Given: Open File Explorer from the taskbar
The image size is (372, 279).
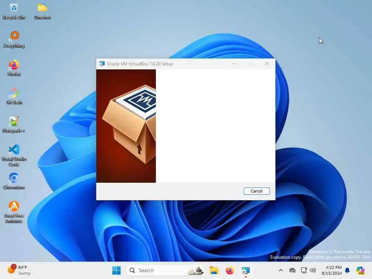Looking at the screenshot, I should (214, 270).
